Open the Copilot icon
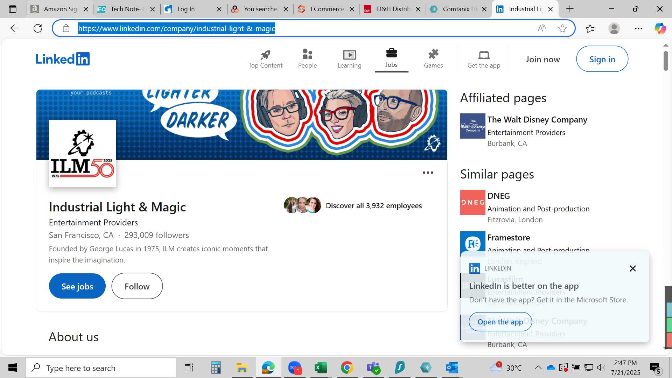Screen dimensions: 672x378 (660, 28)
